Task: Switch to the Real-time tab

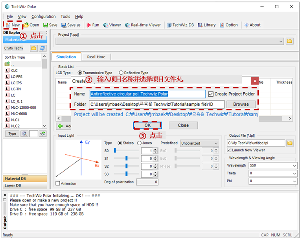Action: [96, 57]
